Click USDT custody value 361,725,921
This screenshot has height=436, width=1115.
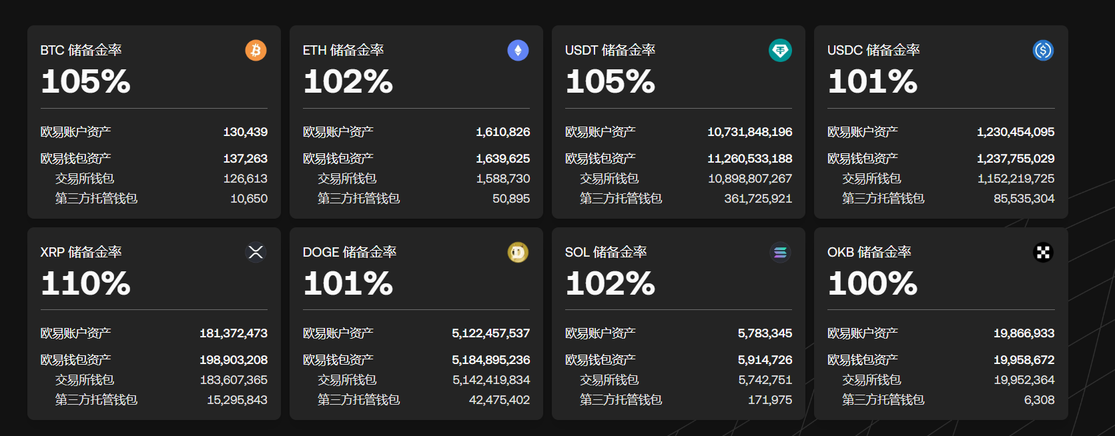pos(758,199)
